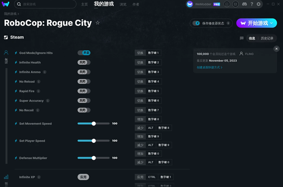Toggle the save trainer state switch
The height and width of the screenshot is (187, 283).
coord(196,23)
